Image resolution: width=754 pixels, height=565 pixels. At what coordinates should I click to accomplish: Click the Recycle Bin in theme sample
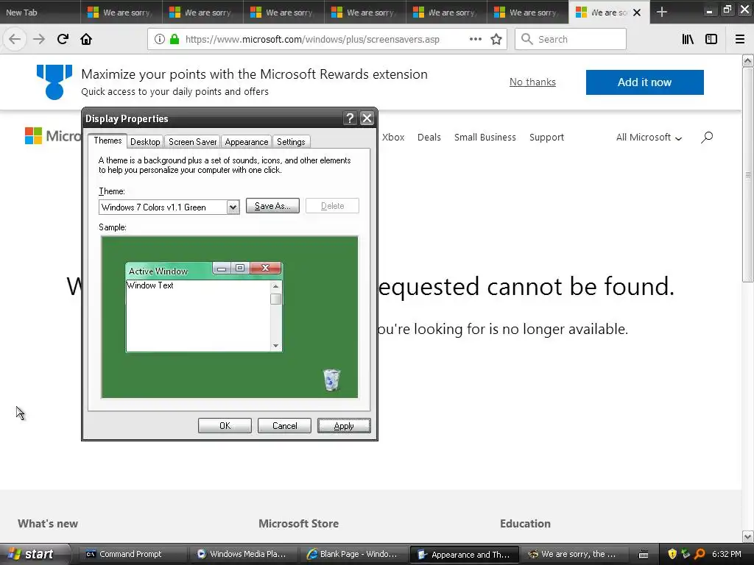(331, 380)
